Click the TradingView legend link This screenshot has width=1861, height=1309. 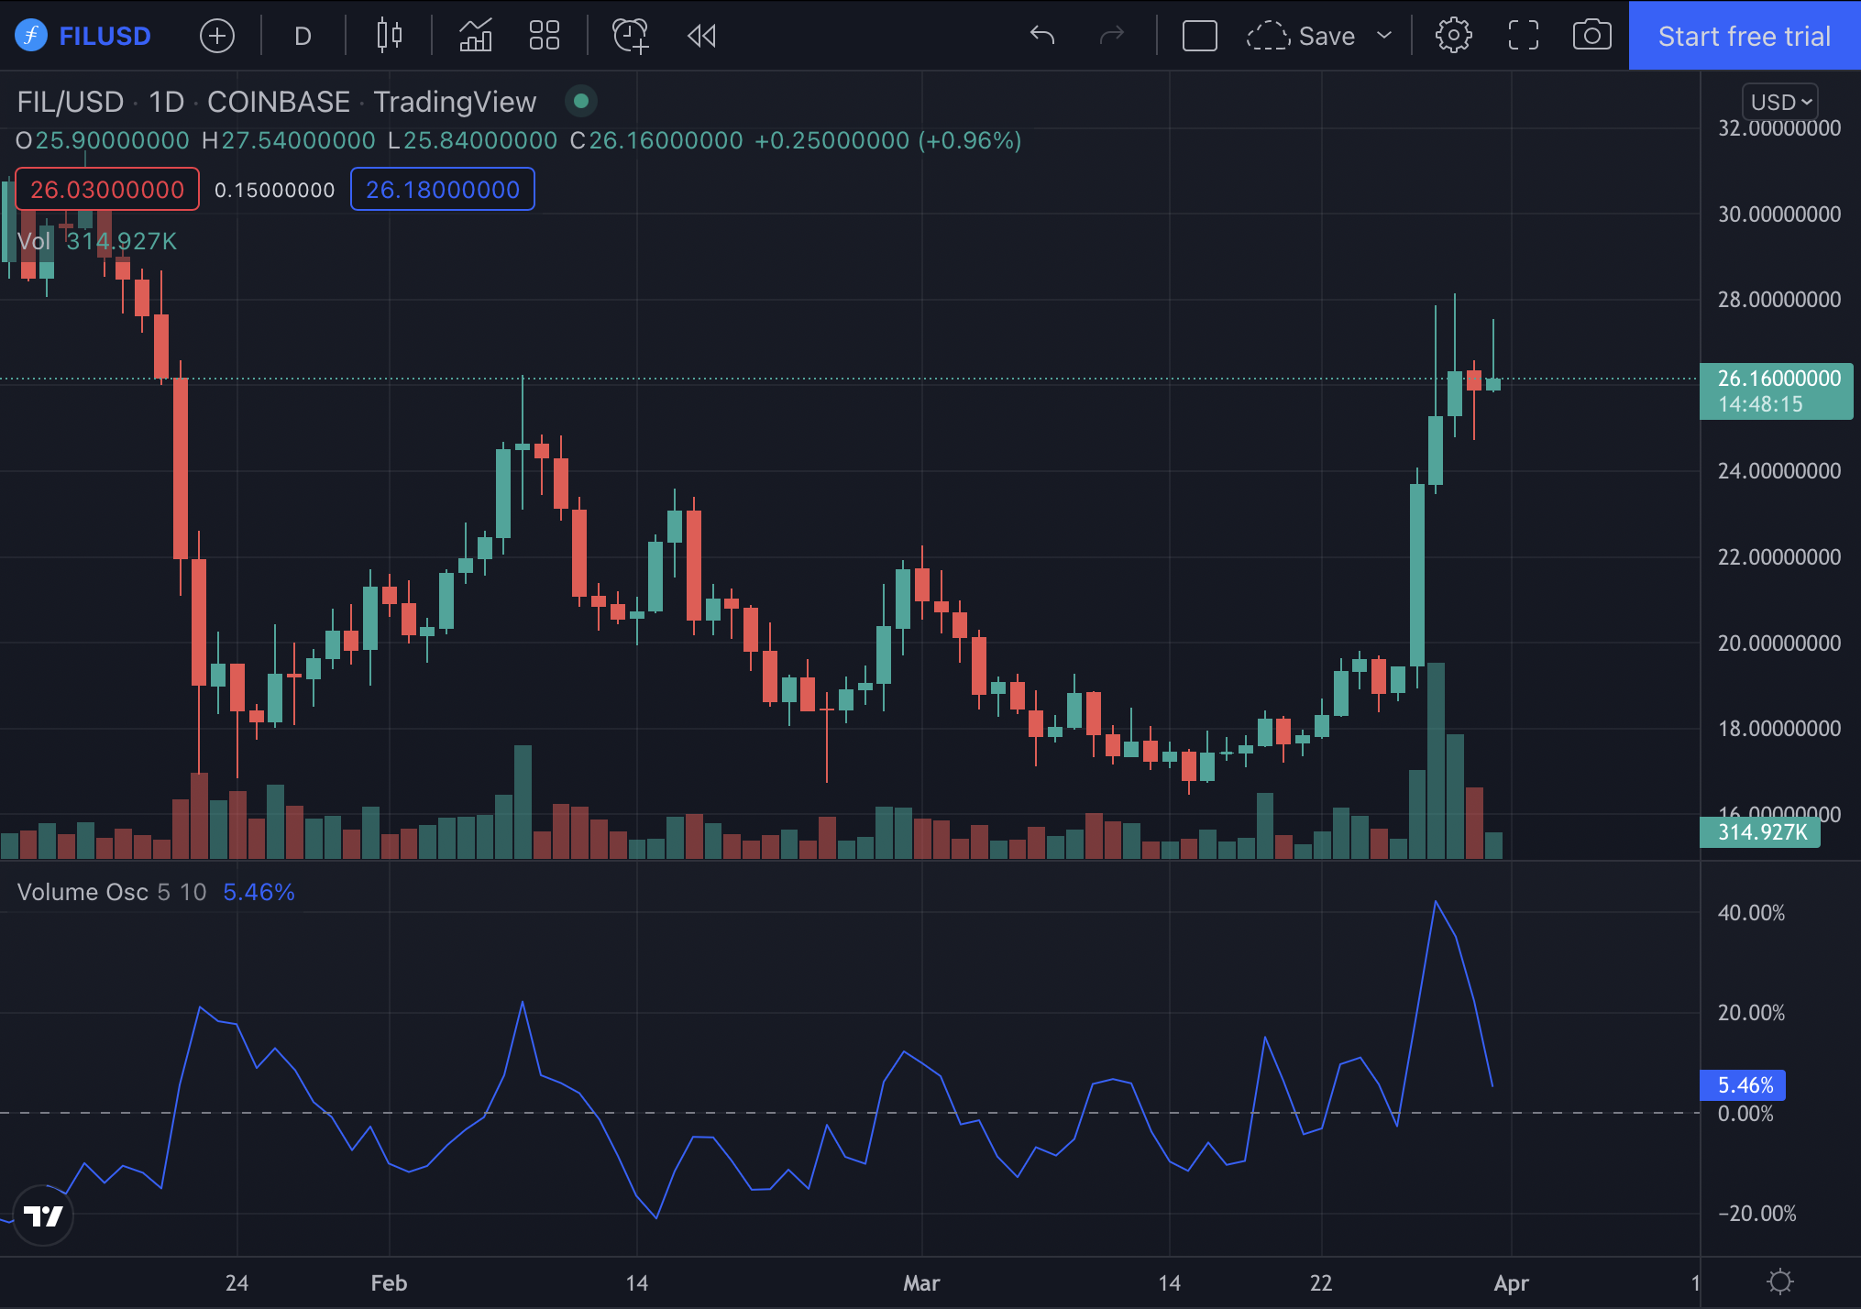455,102
